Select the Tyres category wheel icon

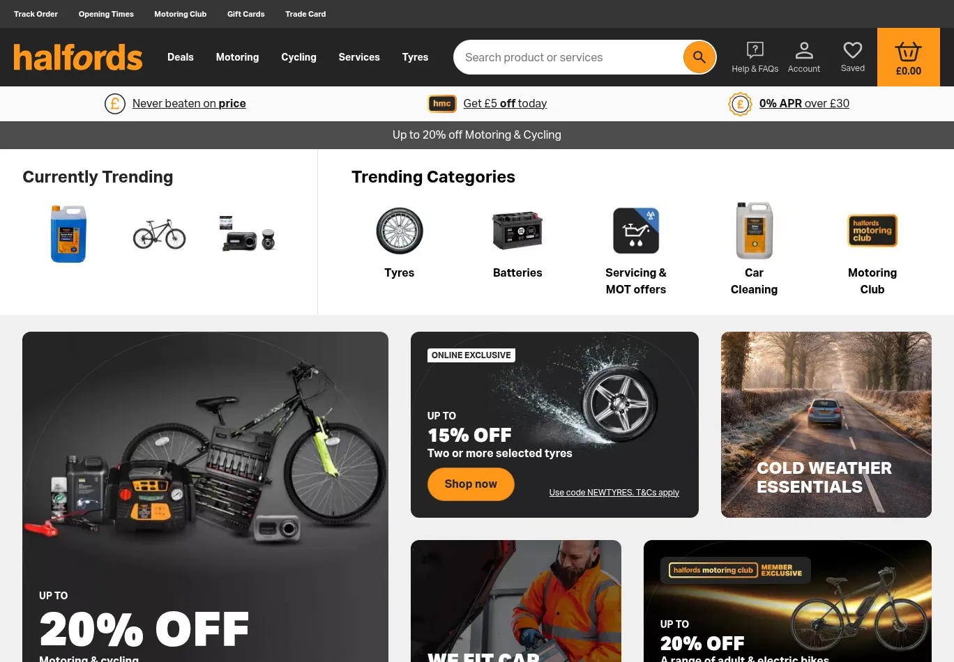pos(400,231)
